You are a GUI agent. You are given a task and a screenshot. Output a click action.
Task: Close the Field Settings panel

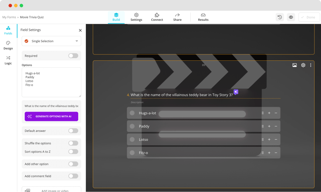tap(80, 30)
